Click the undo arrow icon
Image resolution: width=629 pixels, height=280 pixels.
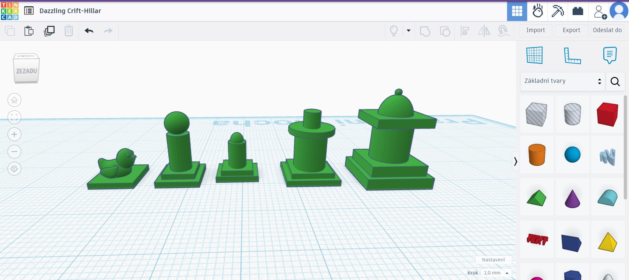coord(89,31)
